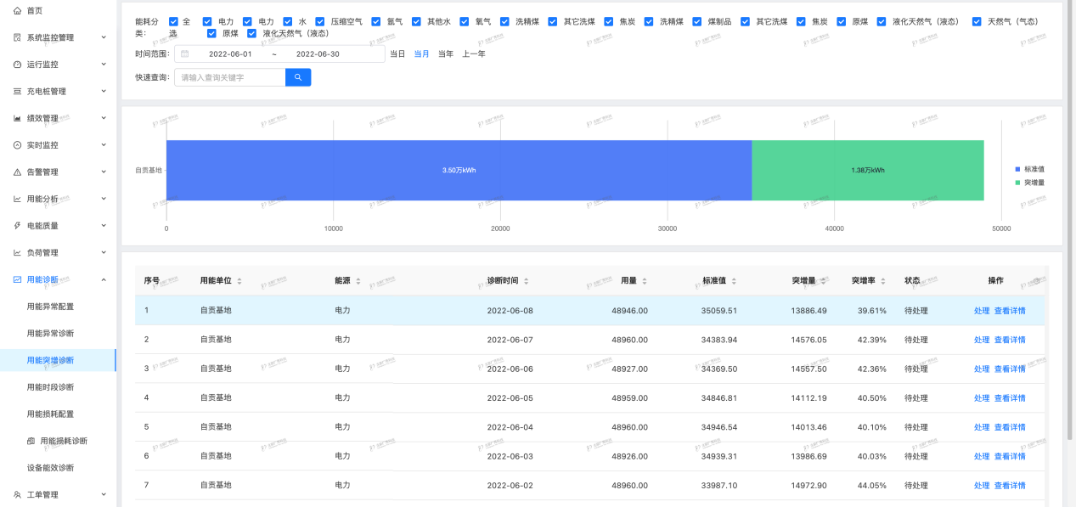
Task: Set time range to 当月
Action: (x=422, y=54)
